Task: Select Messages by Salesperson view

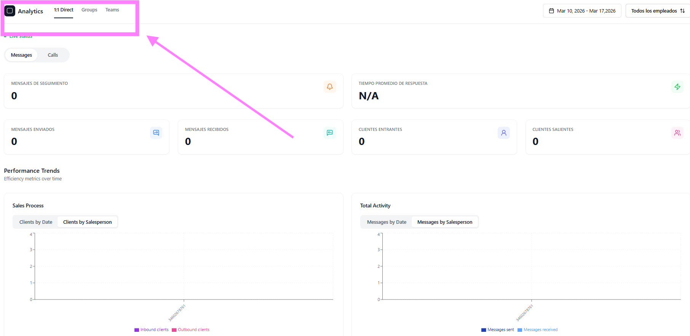Action: pos(444,222)
